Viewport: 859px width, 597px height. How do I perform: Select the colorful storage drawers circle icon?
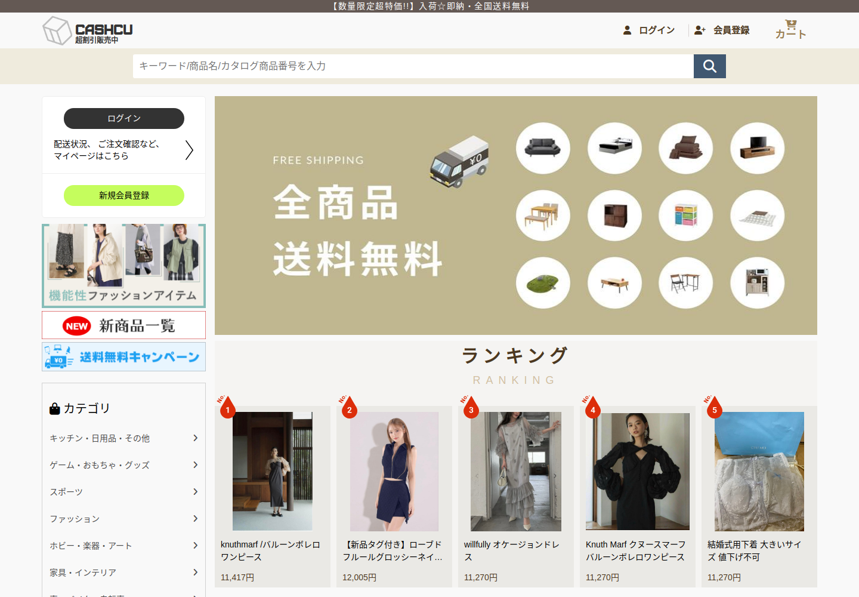click(x=686, y=216)
